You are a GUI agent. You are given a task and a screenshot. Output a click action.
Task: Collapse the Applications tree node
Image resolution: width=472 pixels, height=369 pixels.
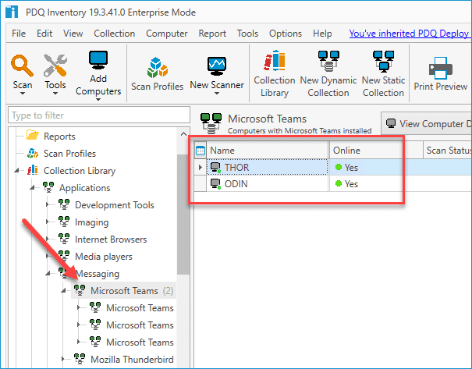(32, 188)
